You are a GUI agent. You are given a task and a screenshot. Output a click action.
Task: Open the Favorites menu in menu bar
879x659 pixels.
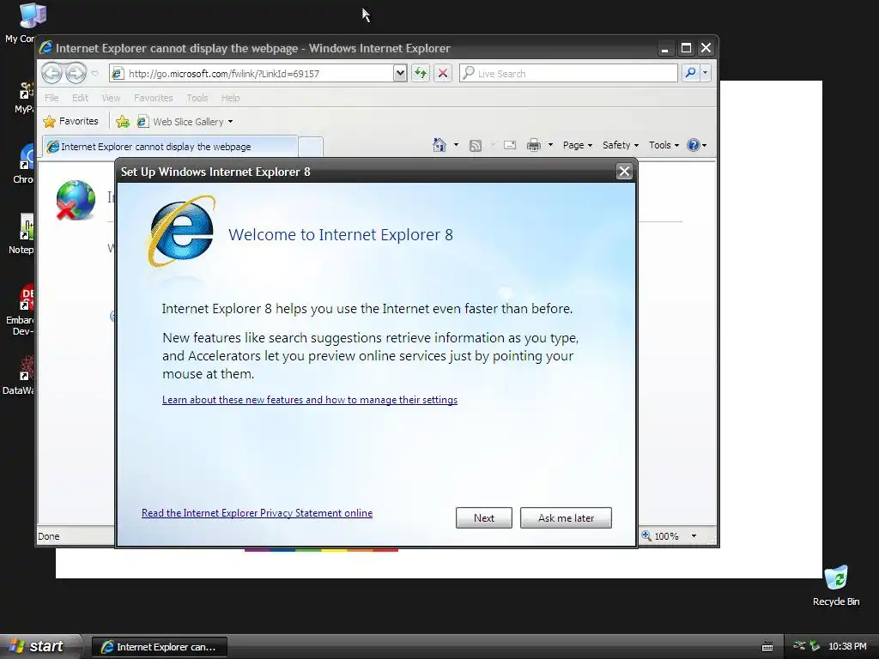(153, 98)
